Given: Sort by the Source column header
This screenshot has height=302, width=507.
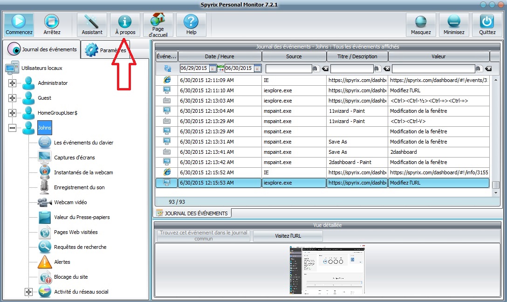Looking at the screenshot, I should tap(294, 56).
